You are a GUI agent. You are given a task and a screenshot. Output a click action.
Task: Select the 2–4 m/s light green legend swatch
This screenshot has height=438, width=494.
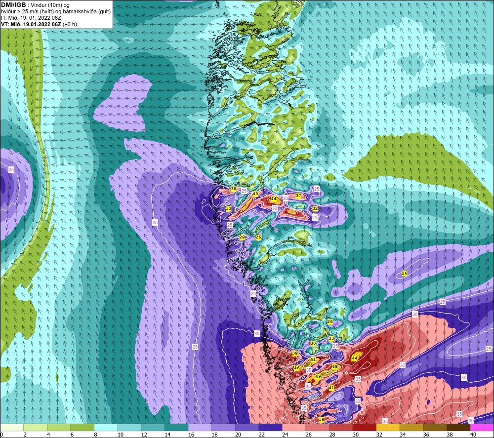coord(35,428)
